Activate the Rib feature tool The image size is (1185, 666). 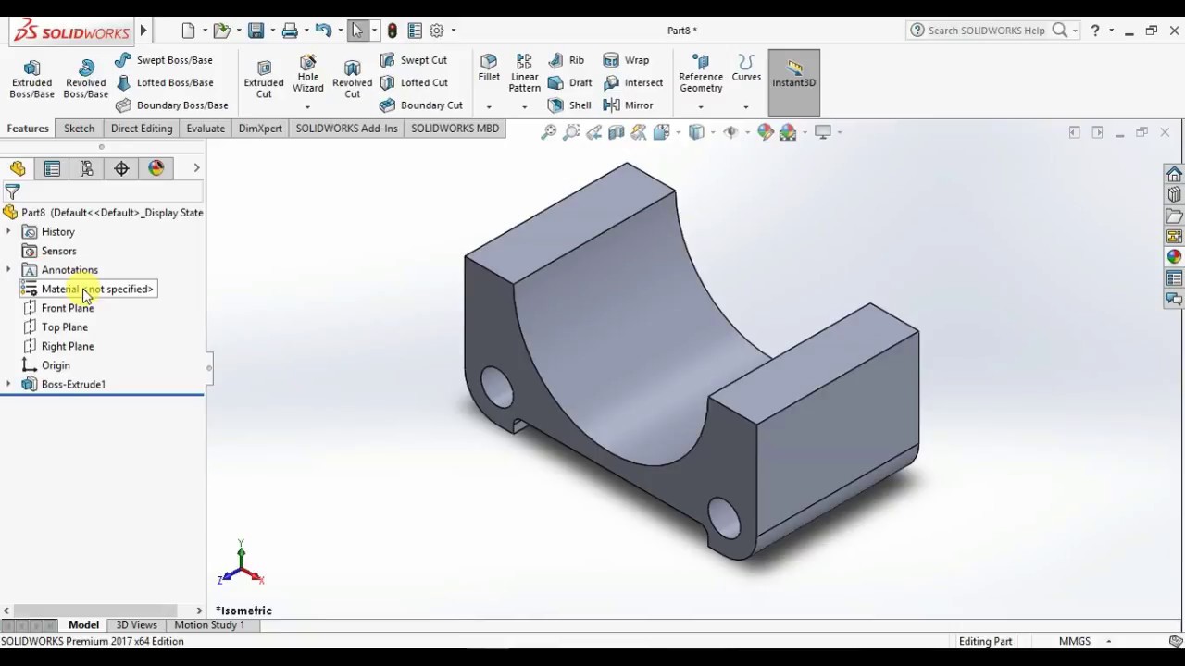click(567, 60)
